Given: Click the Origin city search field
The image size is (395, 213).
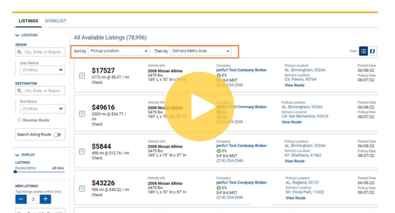Looking at the screenshot, I should 40,52.
